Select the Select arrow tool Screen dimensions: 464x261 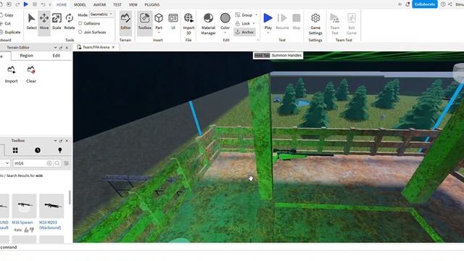click(x=31, y=21)
